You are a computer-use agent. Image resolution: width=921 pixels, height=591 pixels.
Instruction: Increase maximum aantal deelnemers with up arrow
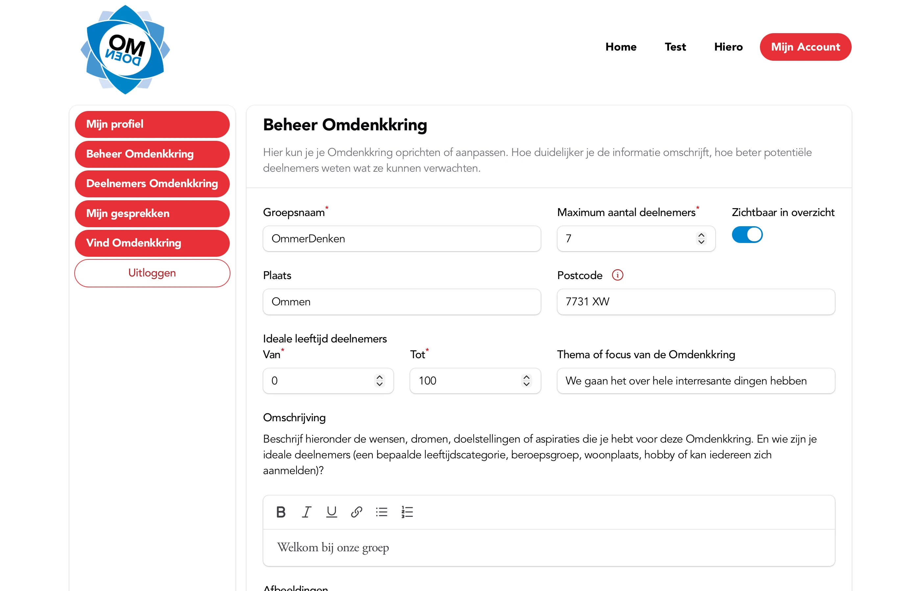[701, 235]
